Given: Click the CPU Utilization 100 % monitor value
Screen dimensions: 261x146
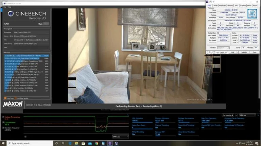Looking at the screenshot, I should click(x=135, y=121).
